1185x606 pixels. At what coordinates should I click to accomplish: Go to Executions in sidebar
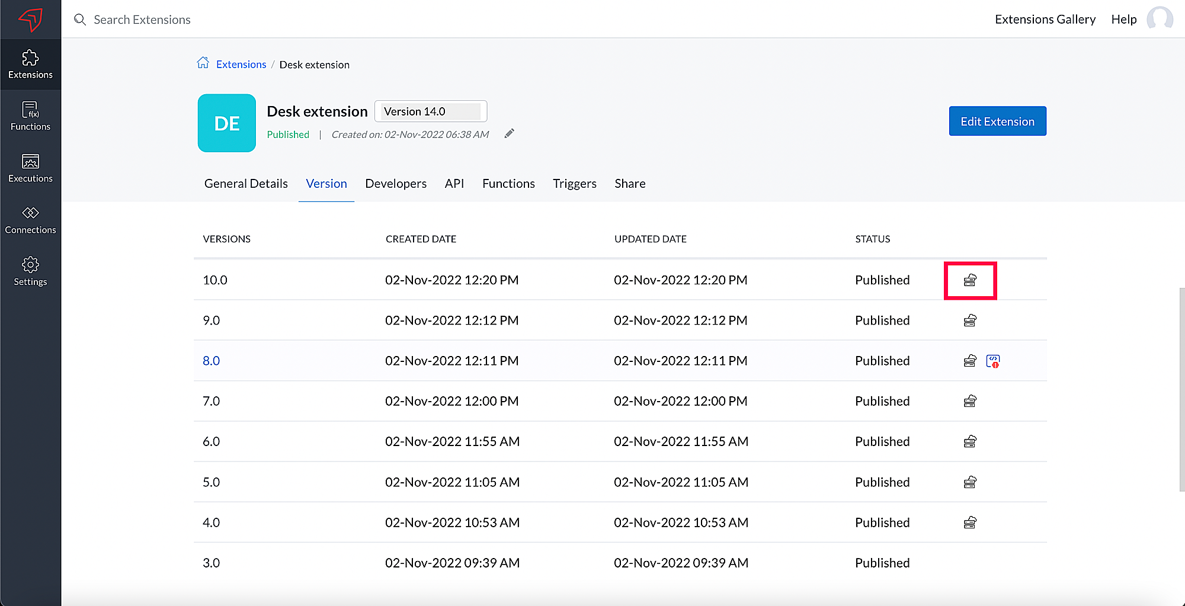pos(30,168)
